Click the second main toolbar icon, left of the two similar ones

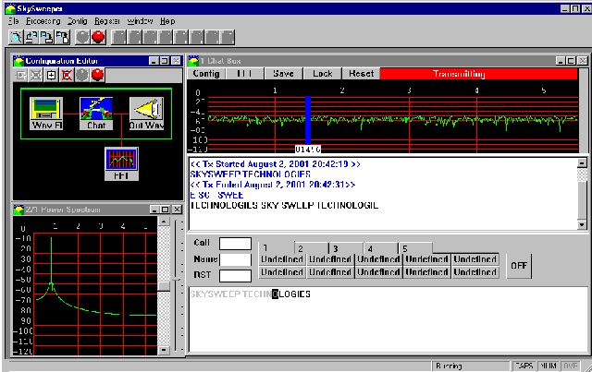pyautogui.click(x=31, y=37)
